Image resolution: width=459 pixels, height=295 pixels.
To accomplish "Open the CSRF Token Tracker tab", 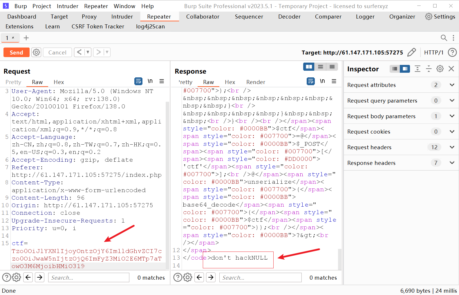I will point(98,26).
